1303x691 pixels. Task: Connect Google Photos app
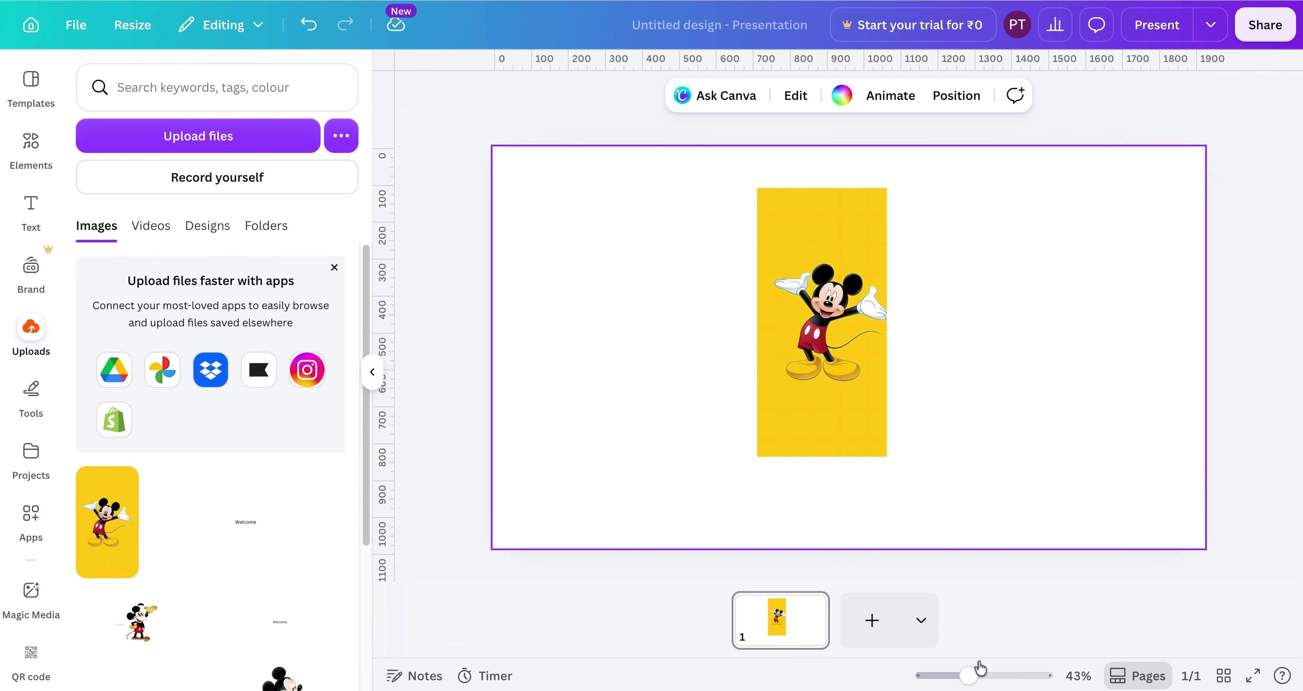coord(162,369)
